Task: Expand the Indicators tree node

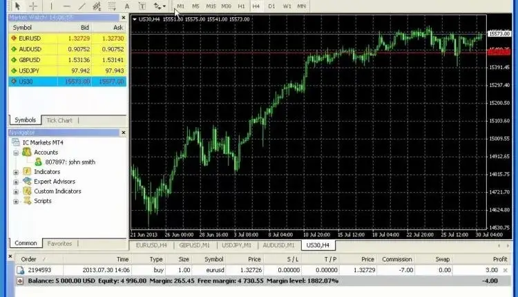Action: click(x=16, y=172)
